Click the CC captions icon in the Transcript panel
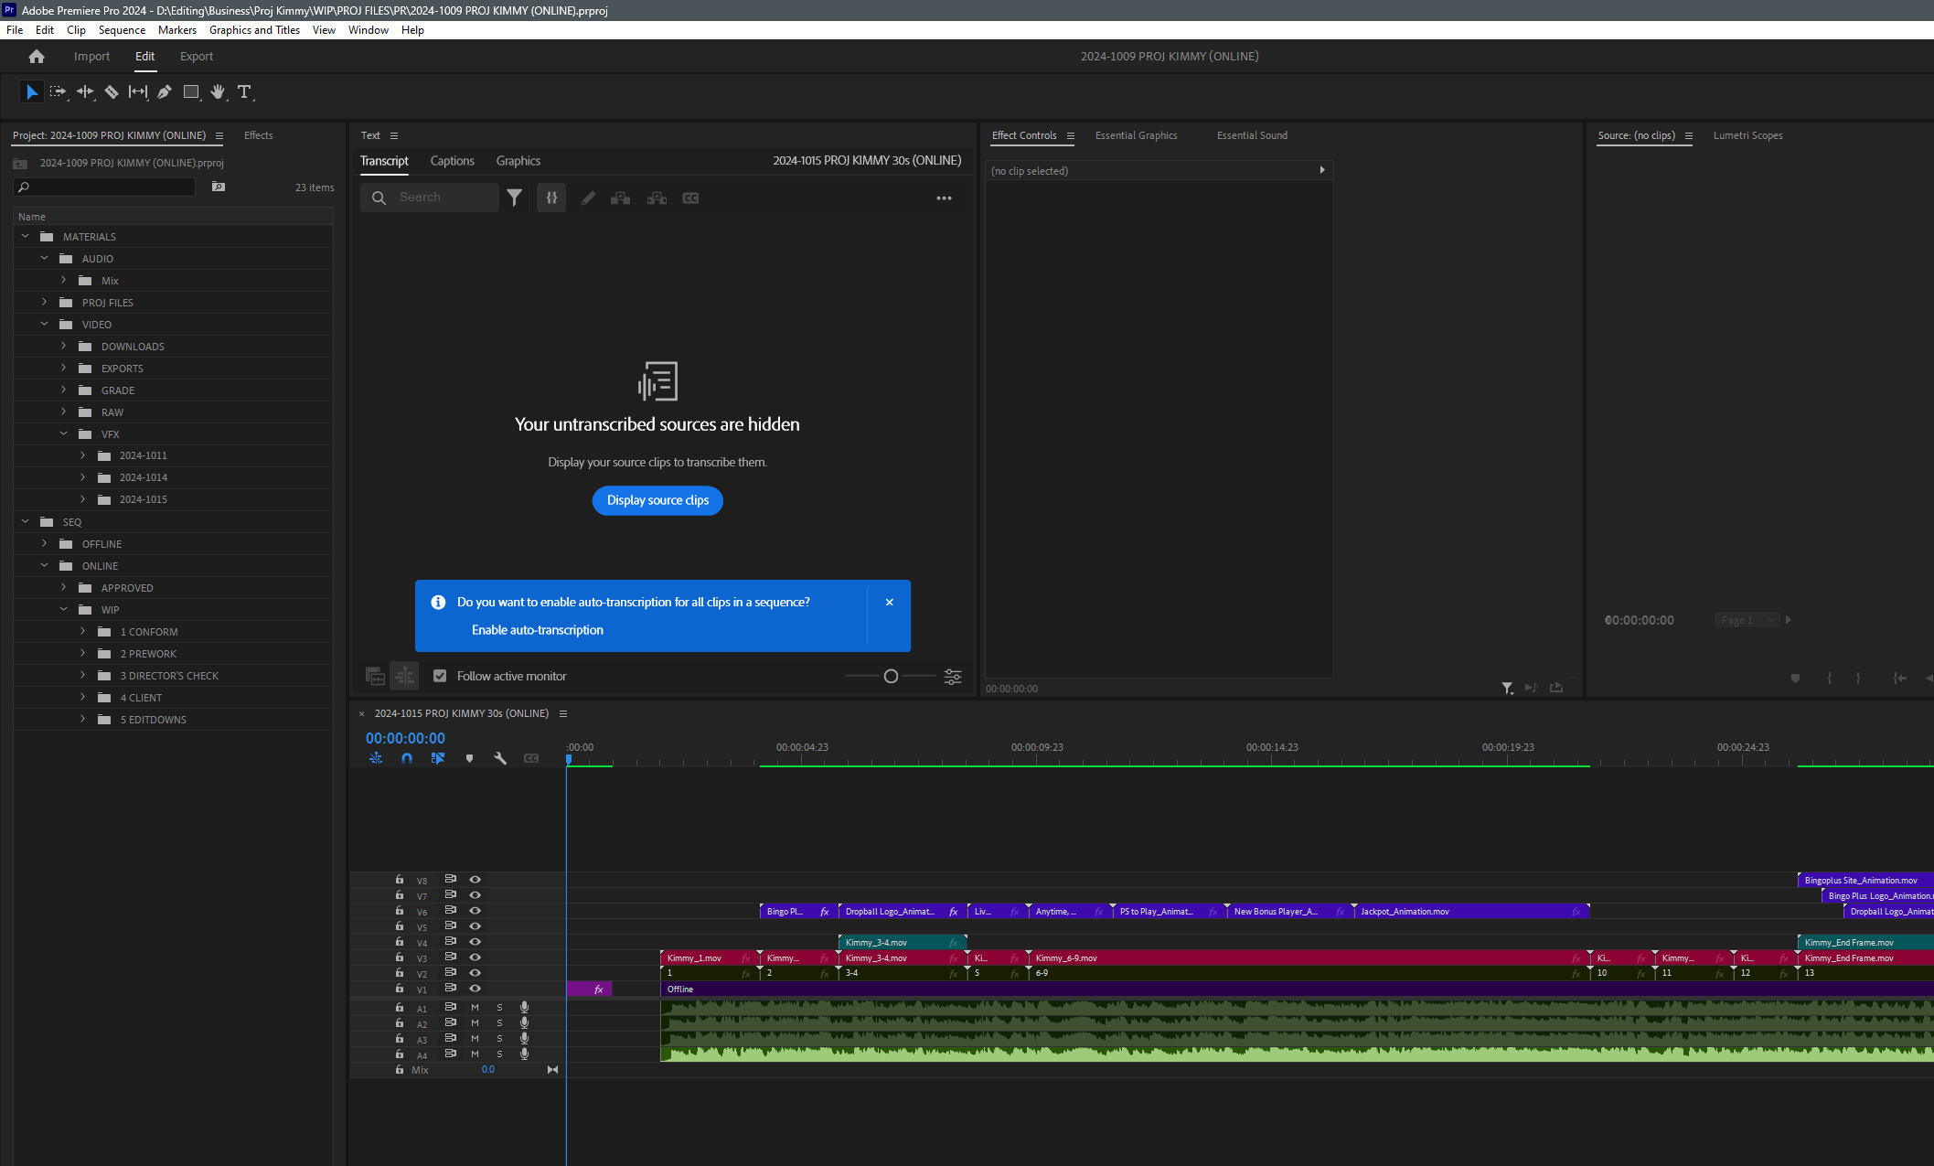1934x1166 pixels. coord(691,198)
